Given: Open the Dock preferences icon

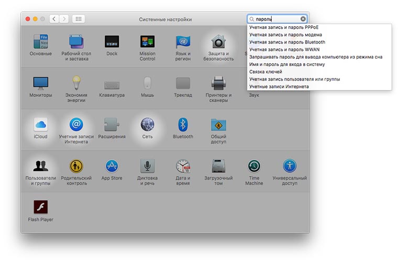Looking at the screenshot, I should (x=112, y=41).
